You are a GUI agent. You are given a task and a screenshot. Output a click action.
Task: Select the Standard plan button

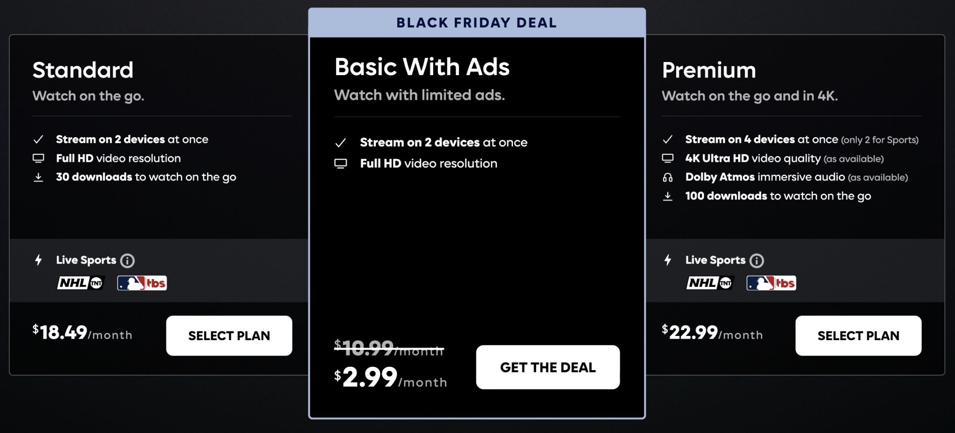tap(229, 335)
